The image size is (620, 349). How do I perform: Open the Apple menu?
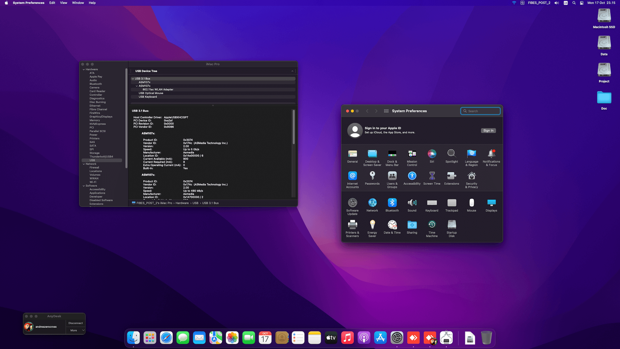coord(6,3)
